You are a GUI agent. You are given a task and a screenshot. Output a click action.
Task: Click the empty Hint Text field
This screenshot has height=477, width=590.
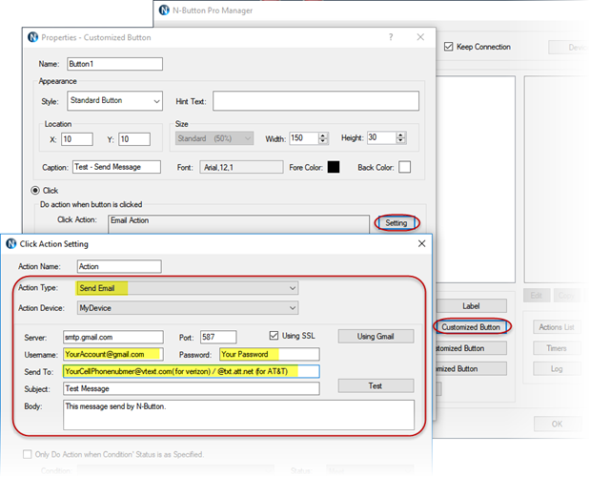315,101
